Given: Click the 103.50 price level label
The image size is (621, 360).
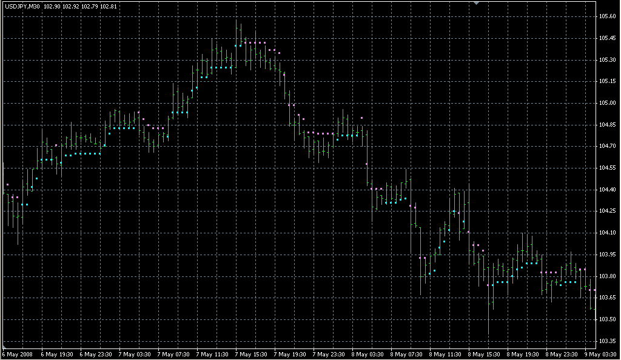Looking at the screenshot, I should pyautogui.click(x=608, y=319).
